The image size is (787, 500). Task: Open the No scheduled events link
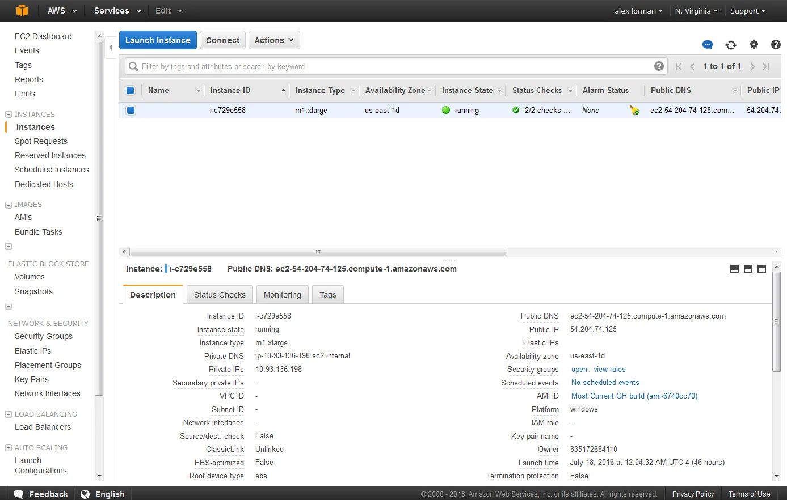click(605, 383)
